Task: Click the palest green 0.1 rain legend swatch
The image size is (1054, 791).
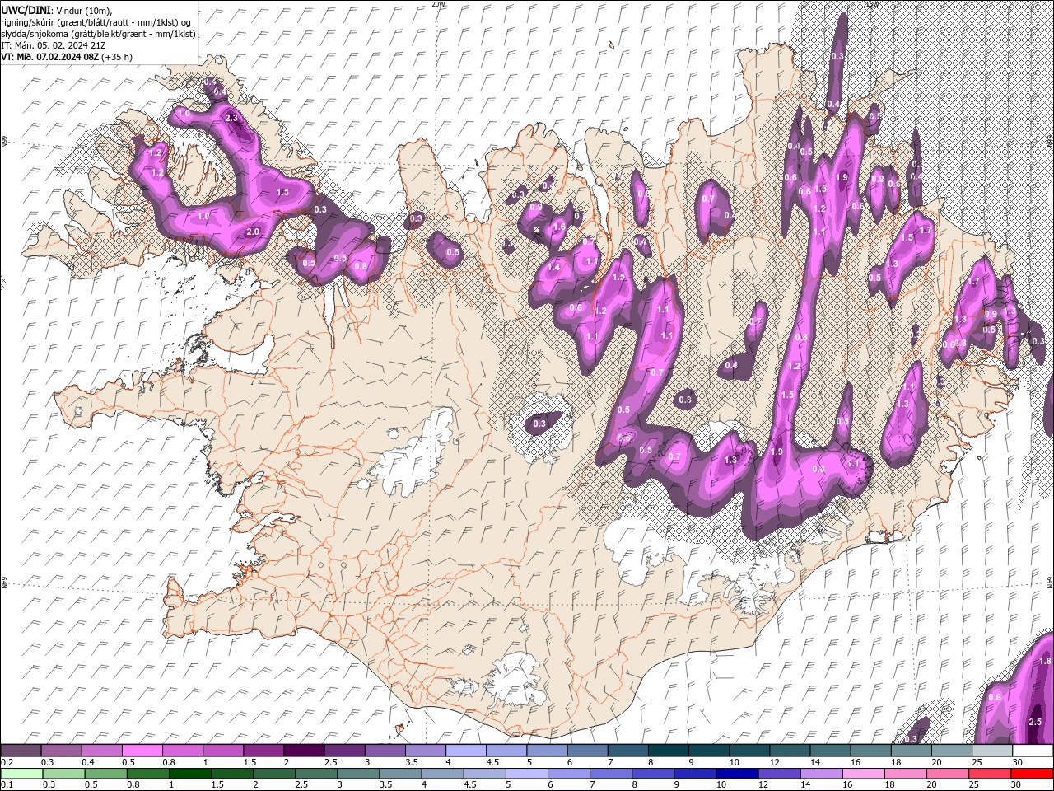Action: (21, 774)
